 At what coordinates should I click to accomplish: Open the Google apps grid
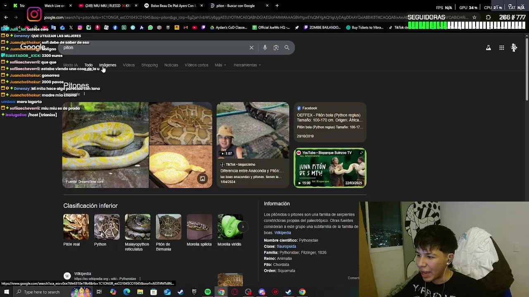click(x=501, y=48)
